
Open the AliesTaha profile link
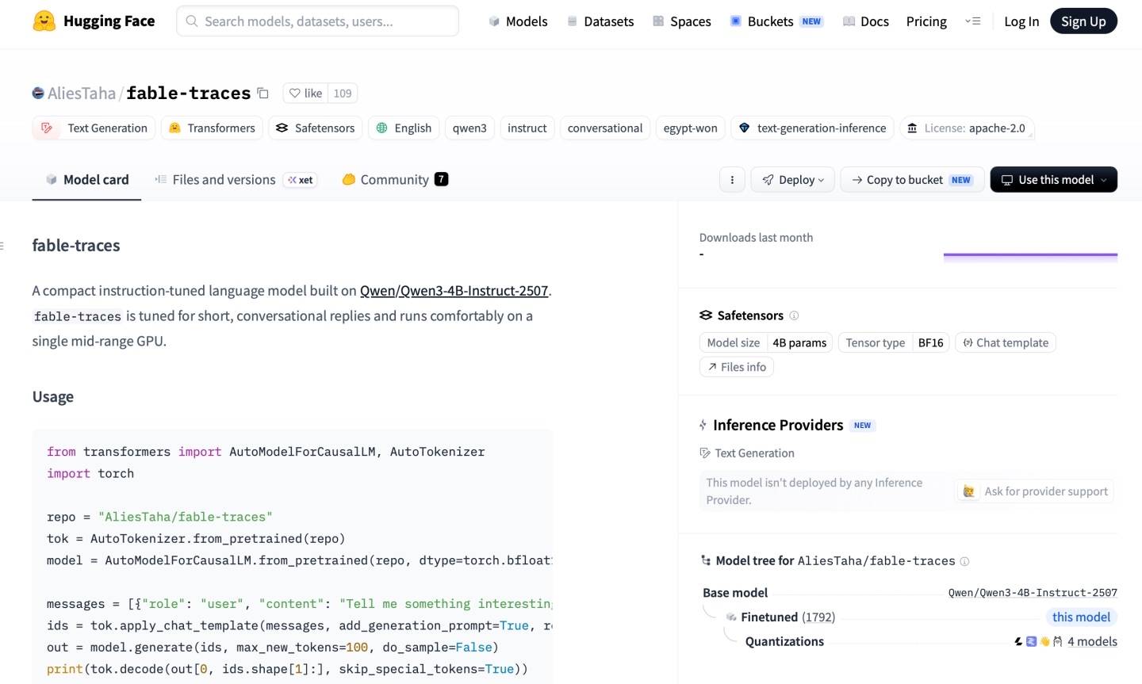point(82,94)
